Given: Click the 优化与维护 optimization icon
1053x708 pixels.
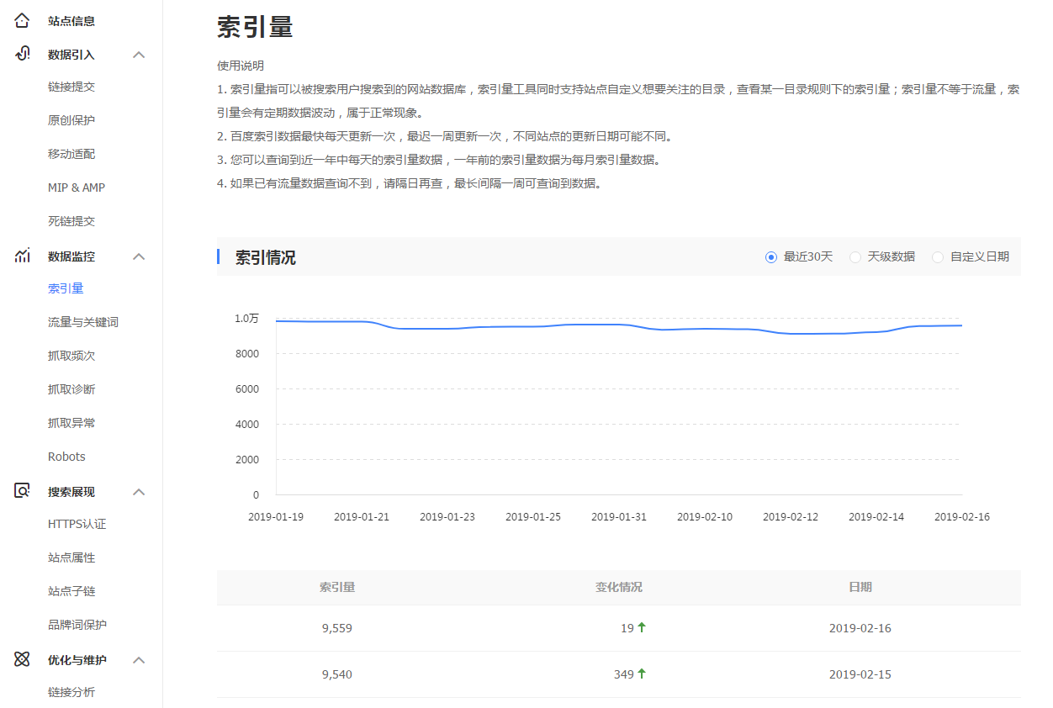Looking at the screenshot, I should (x=21, y=659).
